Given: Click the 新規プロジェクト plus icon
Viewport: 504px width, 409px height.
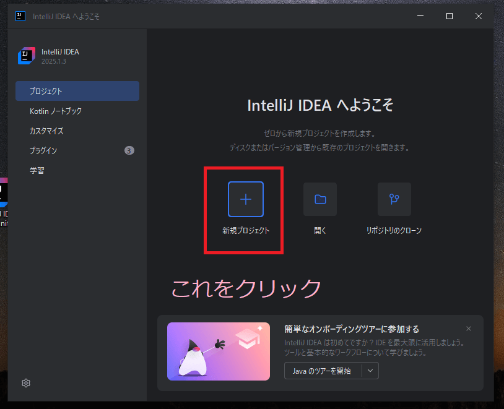Looking at the screenshot, I should point(246,199).
